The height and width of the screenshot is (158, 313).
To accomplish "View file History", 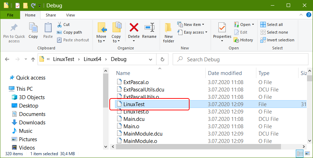I will point(243,40).
